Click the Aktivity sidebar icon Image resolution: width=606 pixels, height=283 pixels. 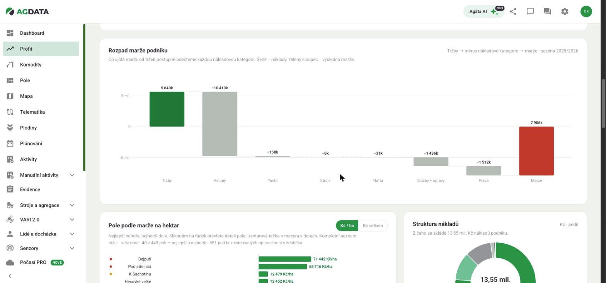click(x=10, y=159)
